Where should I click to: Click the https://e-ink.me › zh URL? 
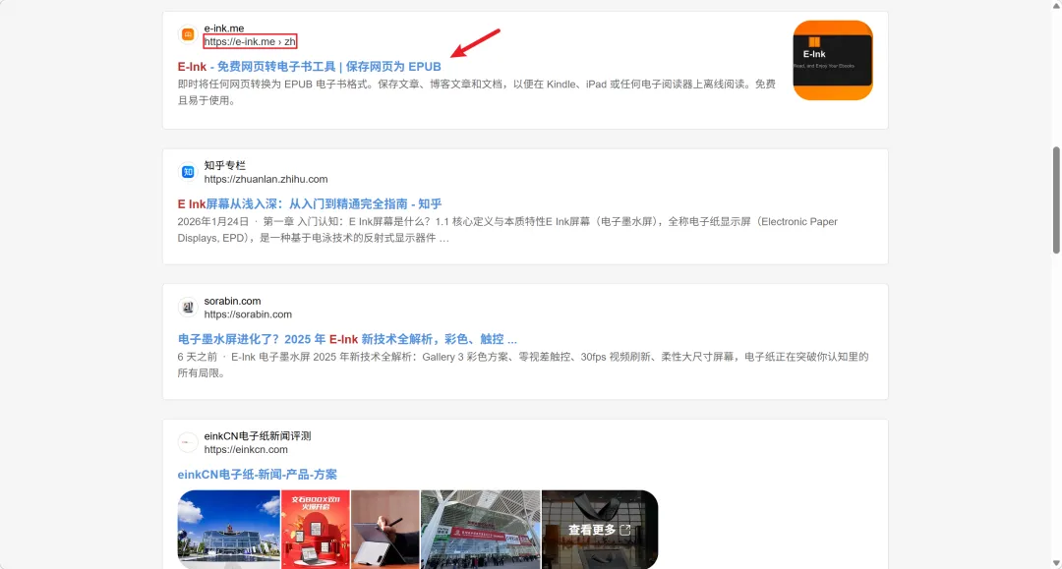pyautogui.click(x=250, y=41)
